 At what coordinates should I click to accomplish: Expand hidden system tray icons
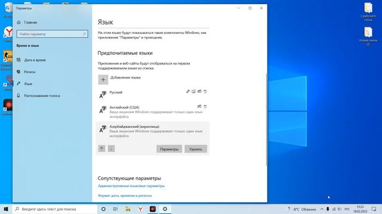[322, 209]
